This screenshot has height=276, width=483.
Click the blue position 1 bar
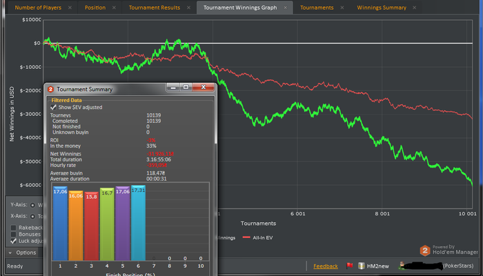60,224
